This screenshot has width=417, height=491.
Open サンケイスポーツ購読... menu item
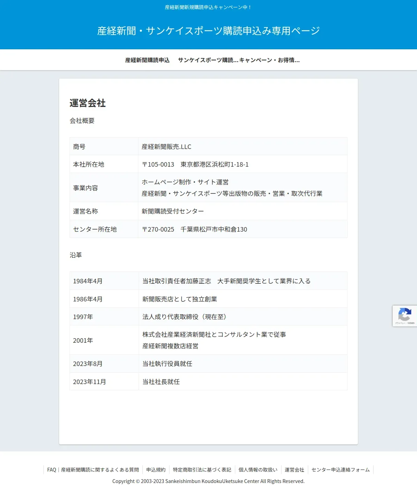(208, 60)
